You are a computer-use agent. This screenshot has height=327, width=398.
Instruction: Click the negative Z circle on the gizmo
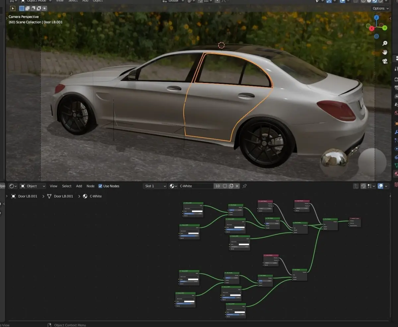[376, 36]
